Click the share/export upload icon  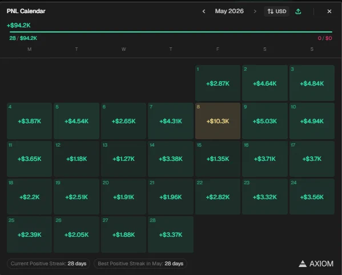point(298,11)
